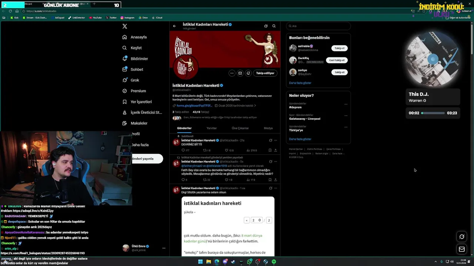Open the floating messages button bottom-right
Viewport: 474px width, 266px height.
[x=462, y=249]
